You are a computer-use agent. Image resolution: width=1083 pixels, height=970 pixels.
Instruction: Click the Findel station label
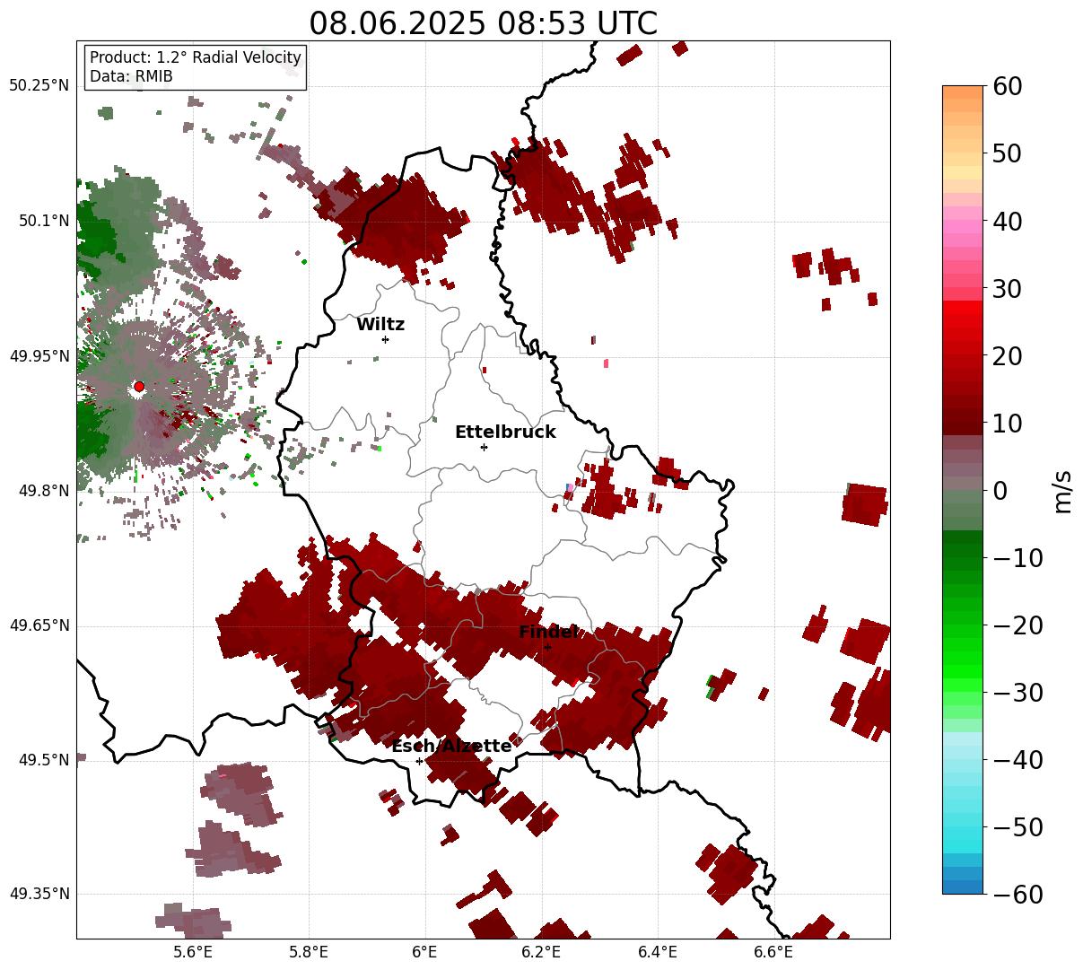point(548,633)
